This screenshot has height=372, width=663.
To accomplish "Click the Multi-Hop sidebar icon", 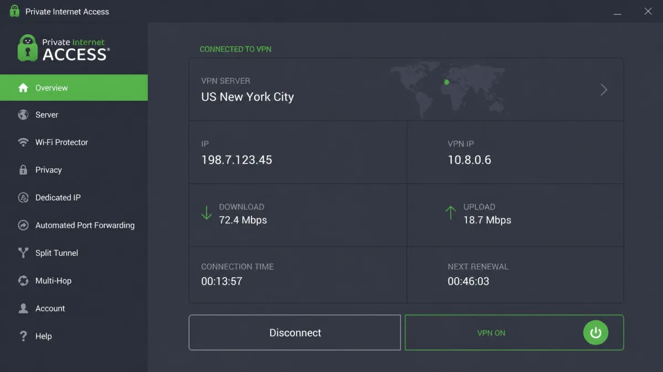I will [x=23, y=281].
